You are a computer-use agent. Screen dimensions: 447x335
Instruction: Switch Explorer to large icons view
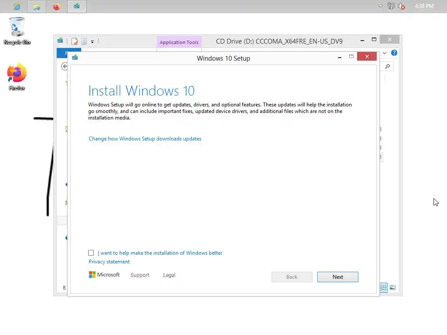tap(392, 287)
